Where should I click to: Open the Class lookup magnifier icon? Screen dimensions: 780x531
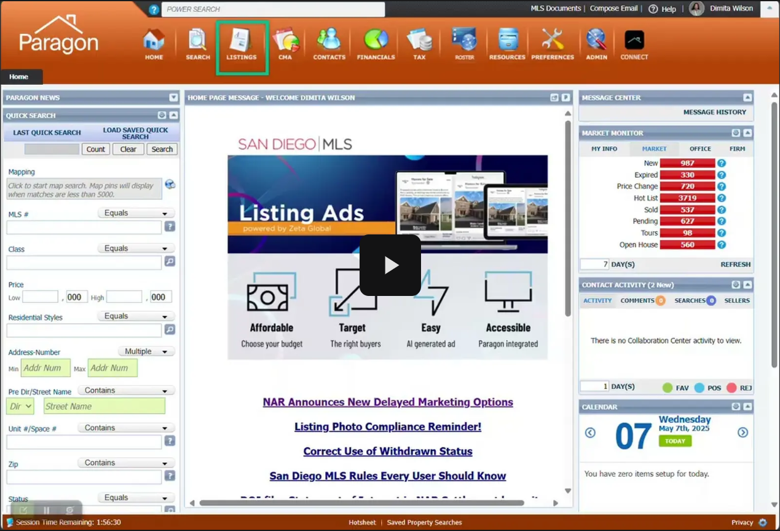[170, 262]
